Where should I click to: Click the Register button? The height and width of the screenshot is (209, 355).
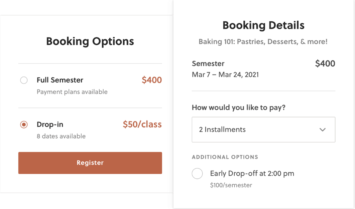(x=90, y=163)
